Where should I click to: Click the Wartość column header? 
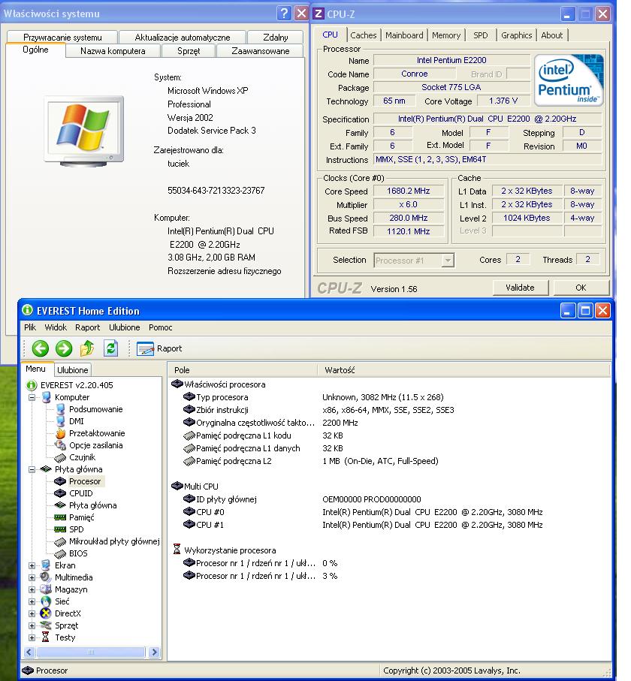340,370
